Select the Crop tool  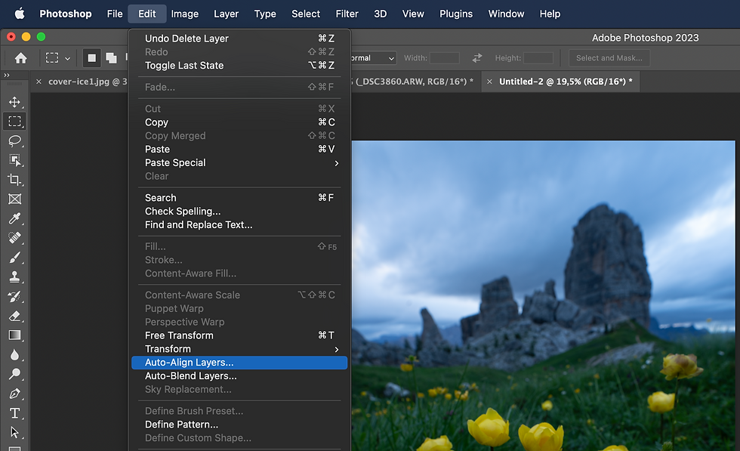tap(14, 180)
